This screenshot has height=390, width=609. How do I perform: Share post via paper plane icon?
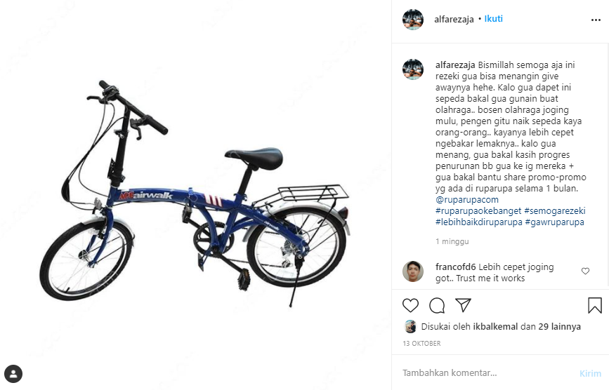[464, 305]
